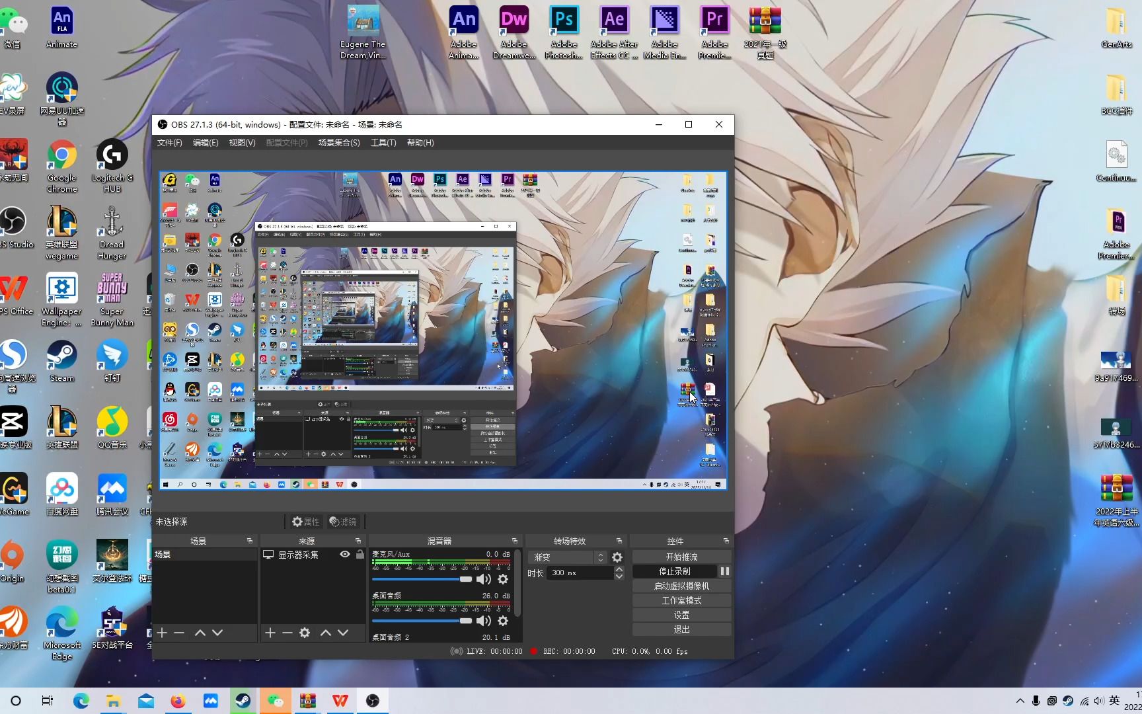Move source up in 来源 panel
The width and height of the screenshot is (1142, 714).
325,633
